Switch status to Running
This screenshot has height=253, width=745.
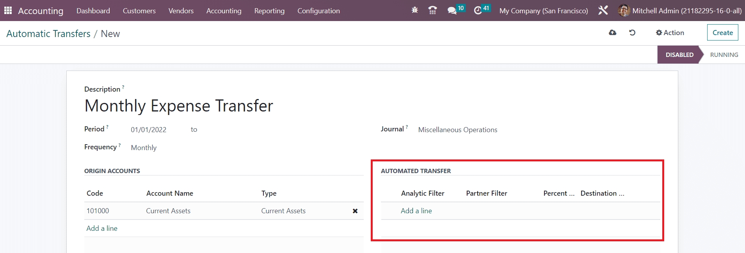point(724,55)
